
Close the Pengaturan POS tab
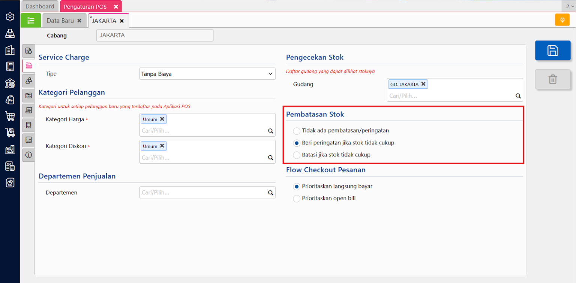click(x=116, y=7)
